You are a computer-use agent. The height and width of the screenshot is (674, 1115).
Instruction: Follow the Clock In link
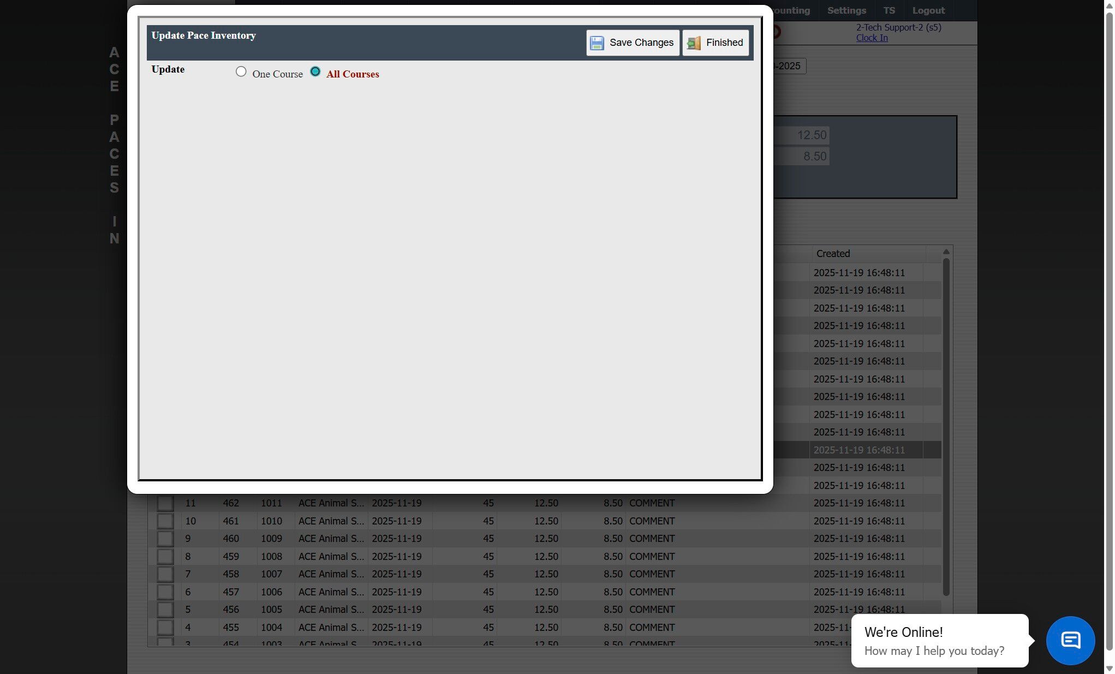tap(872, 38)
